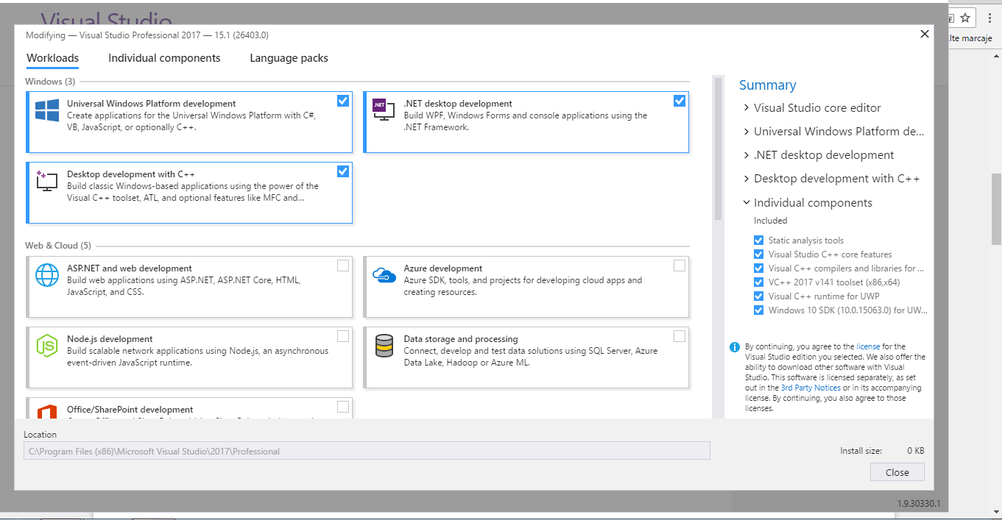
Task: Uncheck .NET desktop development workload
Action: (x=680, y=101)
